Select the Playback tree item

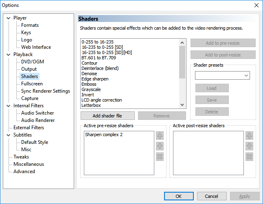(x=23, y=54)
